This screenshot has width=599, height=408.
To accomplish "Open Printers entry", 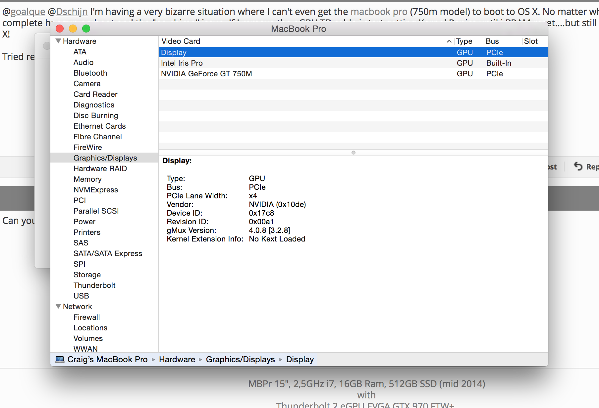I will coord(87,232).
